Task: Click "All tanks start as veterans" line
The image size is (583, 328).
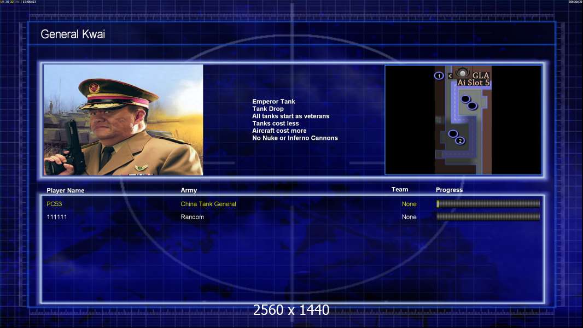Action: pos(291,116)
